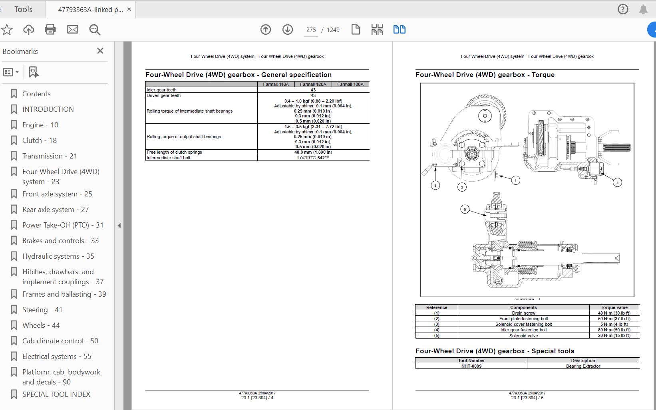This screenshot has width=656, height=410.
Task: Open the INTRODUCTION bookmark
Action: click(48, 109)
